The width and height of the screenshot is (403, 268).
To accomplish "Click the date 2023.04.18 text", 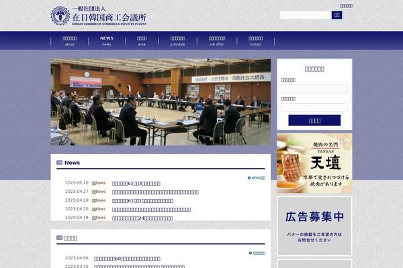I will (x=77, y=218).
